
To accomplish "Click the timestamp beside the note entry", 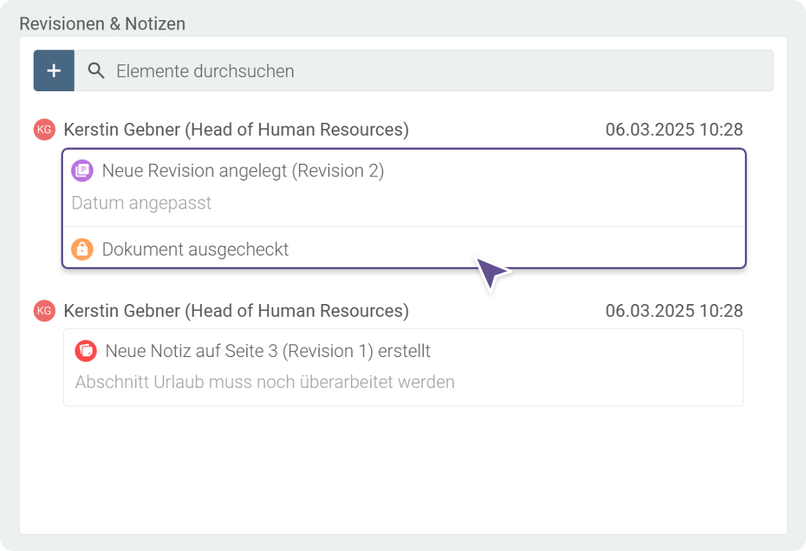I will pos(674,311).
